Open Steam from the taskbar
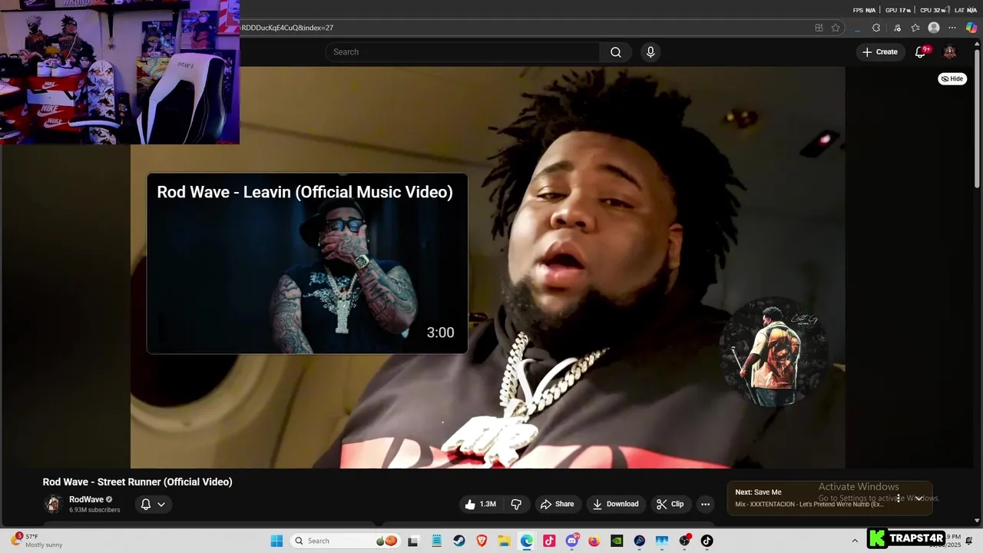The width and height of the screenshot is (983, 553). (459, 541)
